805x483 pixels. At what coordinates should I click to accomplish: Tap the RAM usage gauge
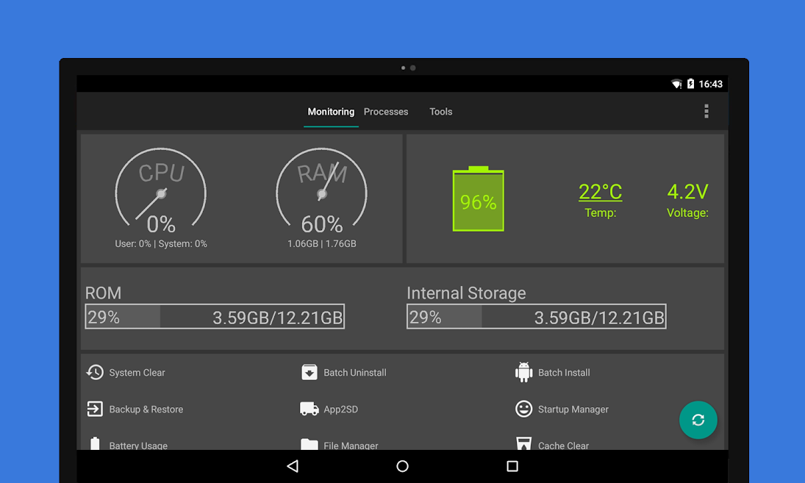click(x=322, y=191)
